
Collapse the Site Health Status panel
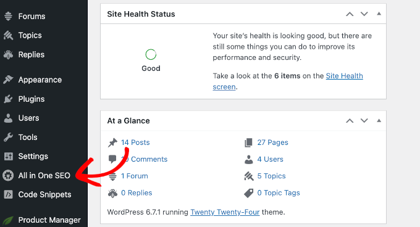click(x=379, y=14)
